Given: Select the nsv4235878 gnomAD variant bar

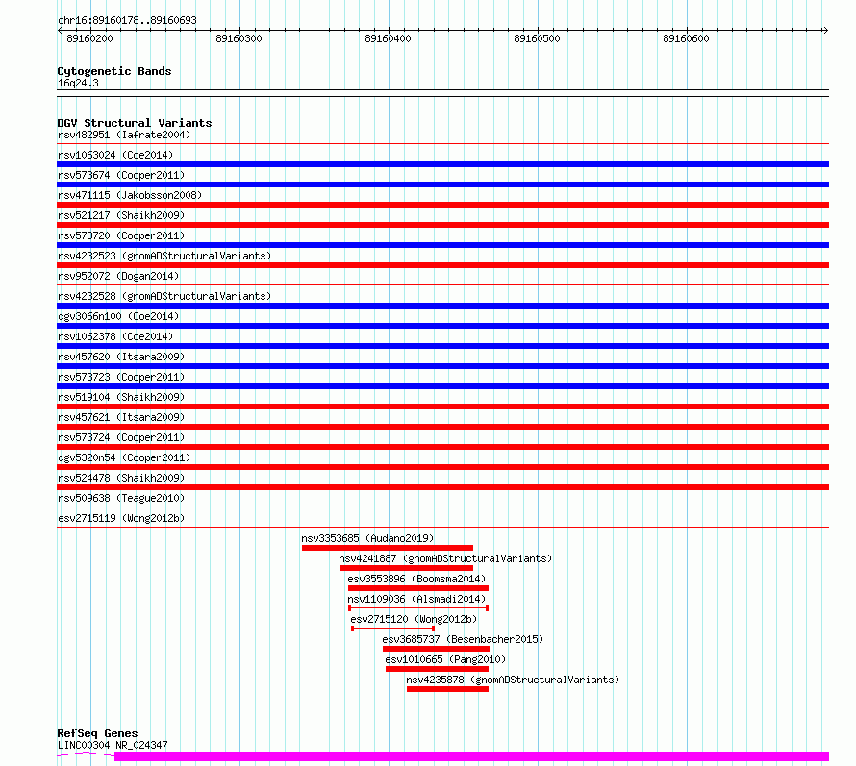Looking at the screenshot, I should [447, 689].
